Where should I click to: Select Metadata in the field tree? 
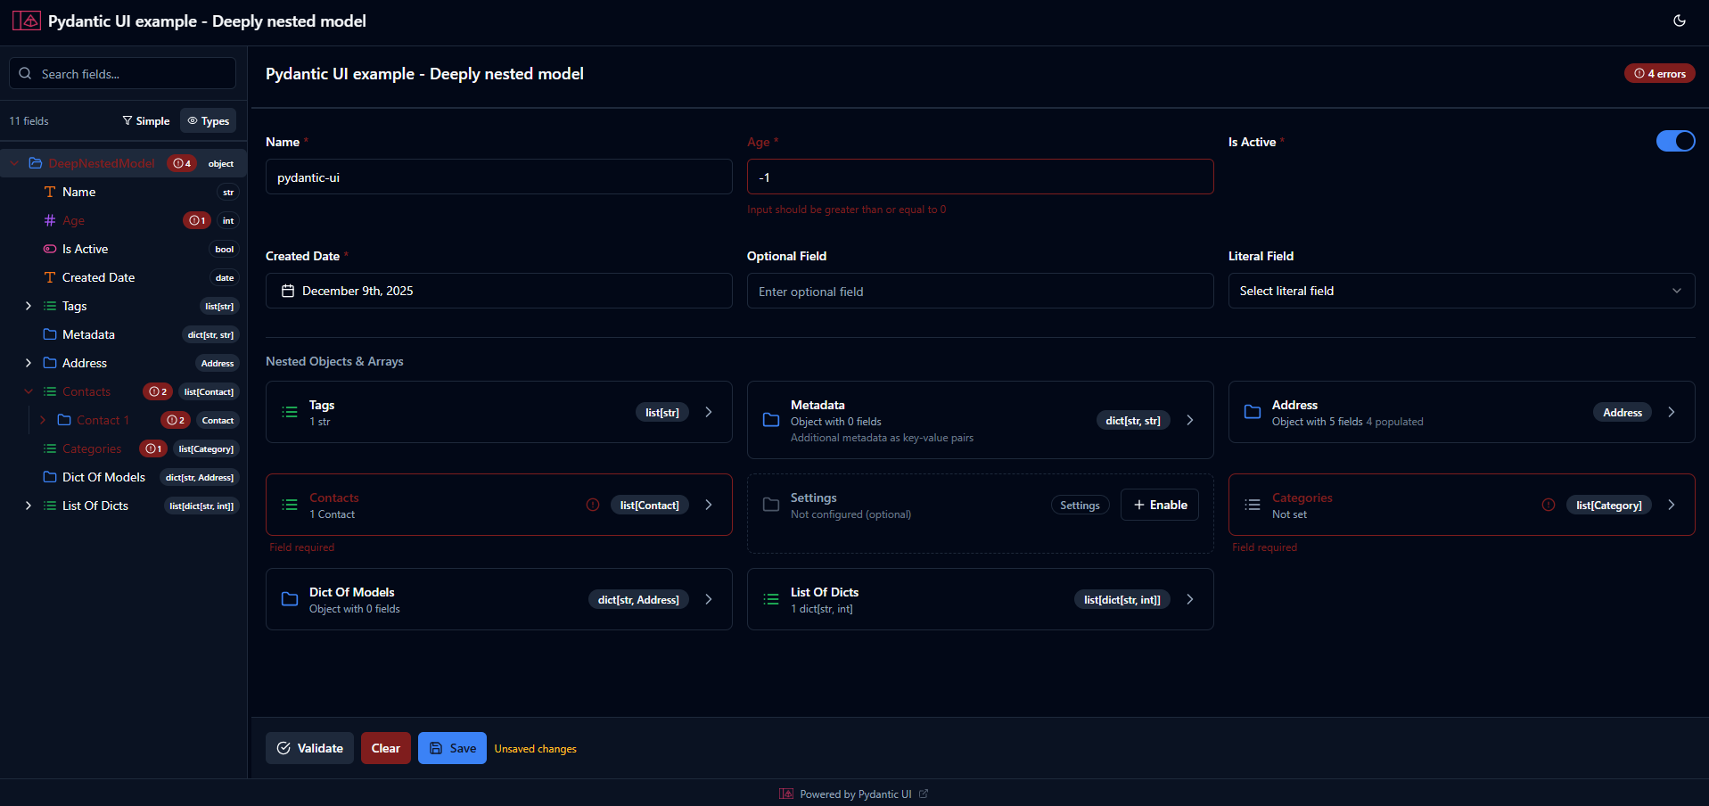(x=88, y=334)
